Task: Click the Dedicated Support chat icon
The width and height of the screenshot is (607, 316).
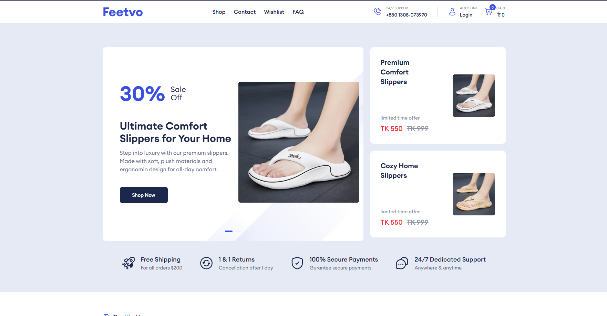Action: (x=402, y=263)
